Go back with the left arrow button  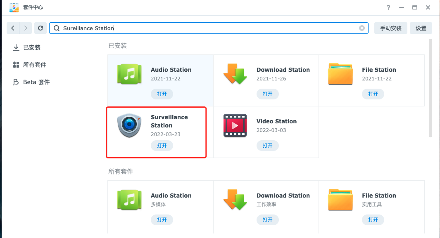coord(13,28)
